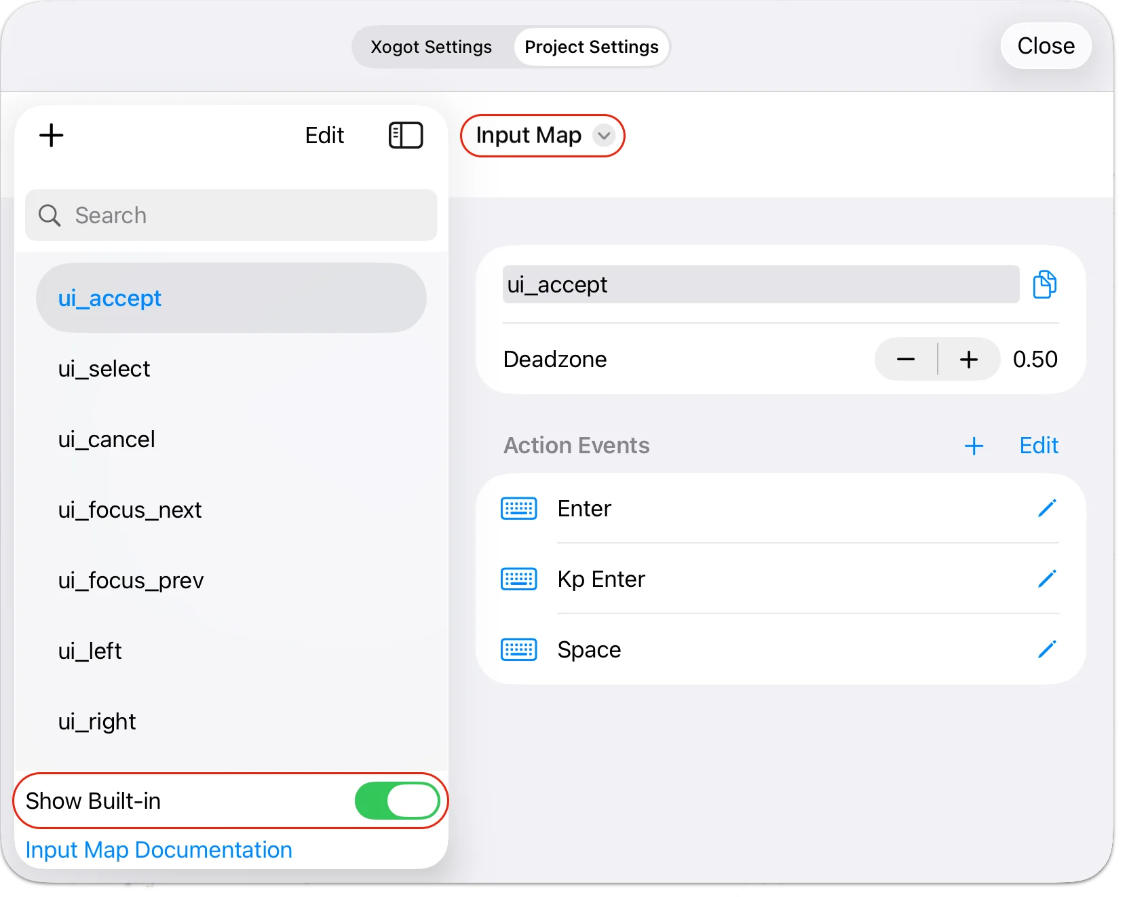Screen dimensions: 1127x897
Task: Select the Project Settings tab
Action: [x=591, y=47]
